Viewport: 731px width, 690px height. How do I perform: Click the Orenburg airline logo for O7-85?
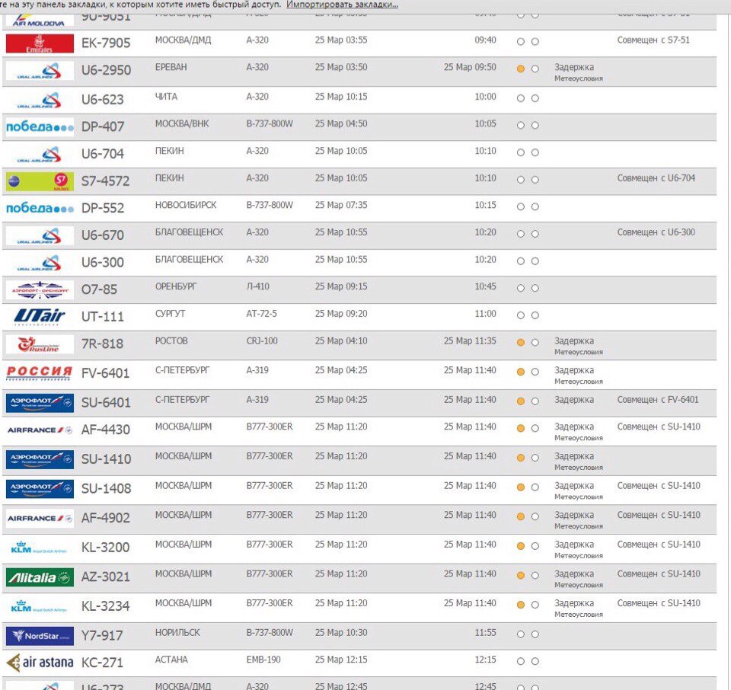(40, 289)
